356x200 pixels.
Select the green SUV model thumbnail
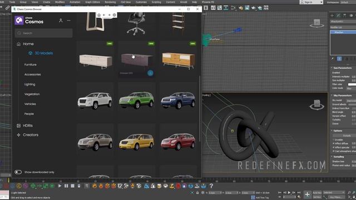[x=136, y=100]
